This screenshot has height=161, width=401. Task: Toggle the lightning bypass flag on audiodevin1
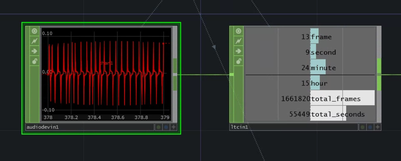click(x=34, y=41)
